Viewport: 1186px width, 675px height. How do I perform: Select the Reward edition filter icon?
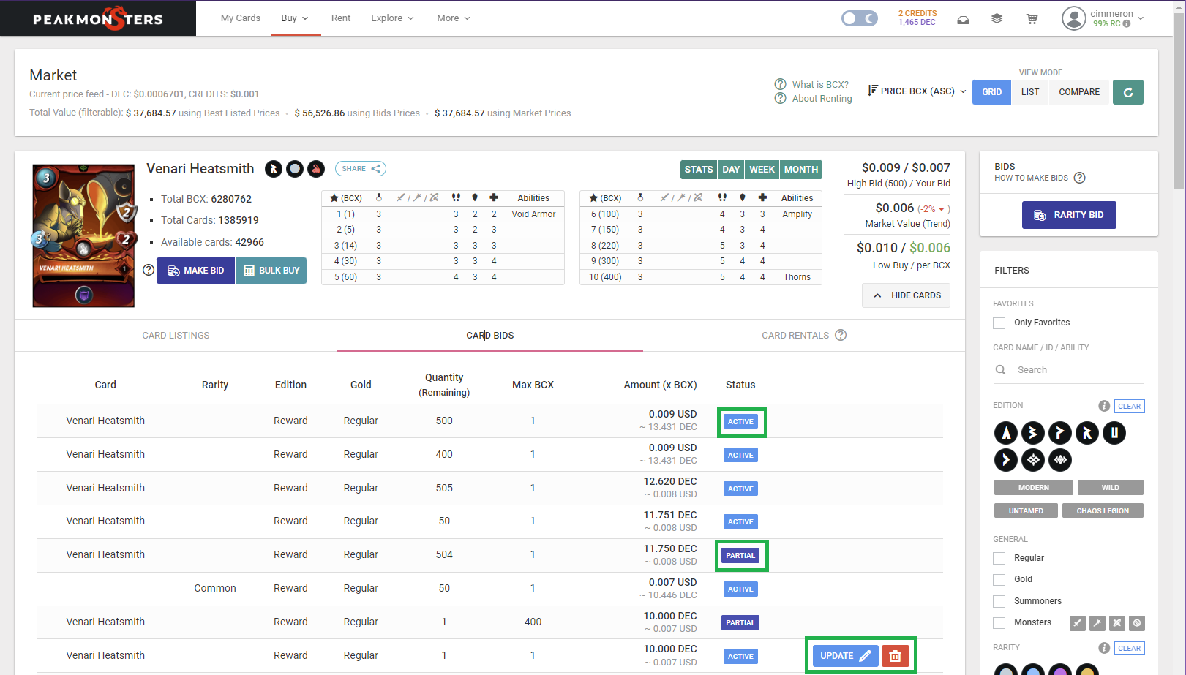click(1087, 433)
